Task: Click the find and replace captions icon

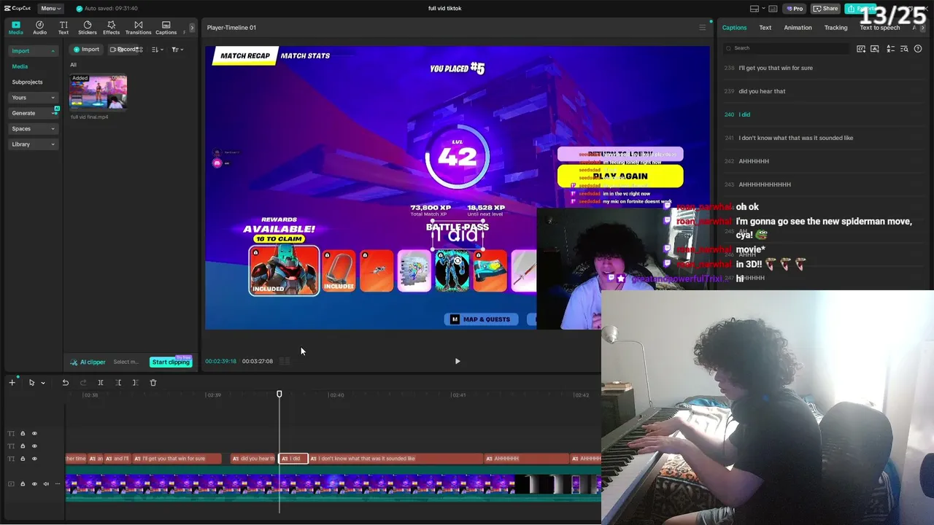Action: (905, 49)
